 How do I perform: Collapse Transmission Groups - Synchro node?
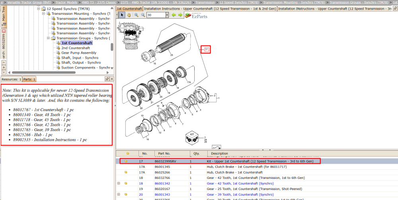pyautogui.click(x=48, y=38)
